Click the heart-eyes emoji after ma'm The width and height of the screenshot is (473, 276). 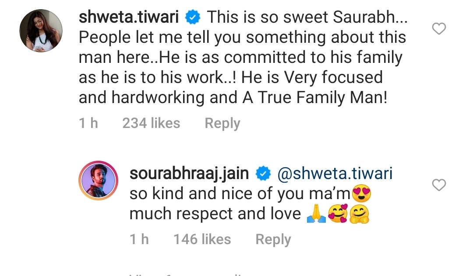(361, 193)
